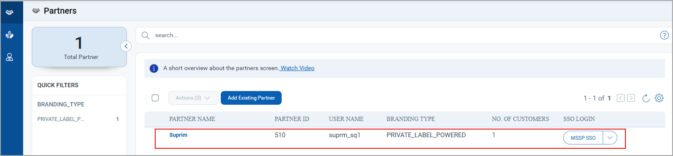The height and width of the screenshot is (156, 673).
Task: Click the handshake icon beside Partners title
Action: coord(36,11)
